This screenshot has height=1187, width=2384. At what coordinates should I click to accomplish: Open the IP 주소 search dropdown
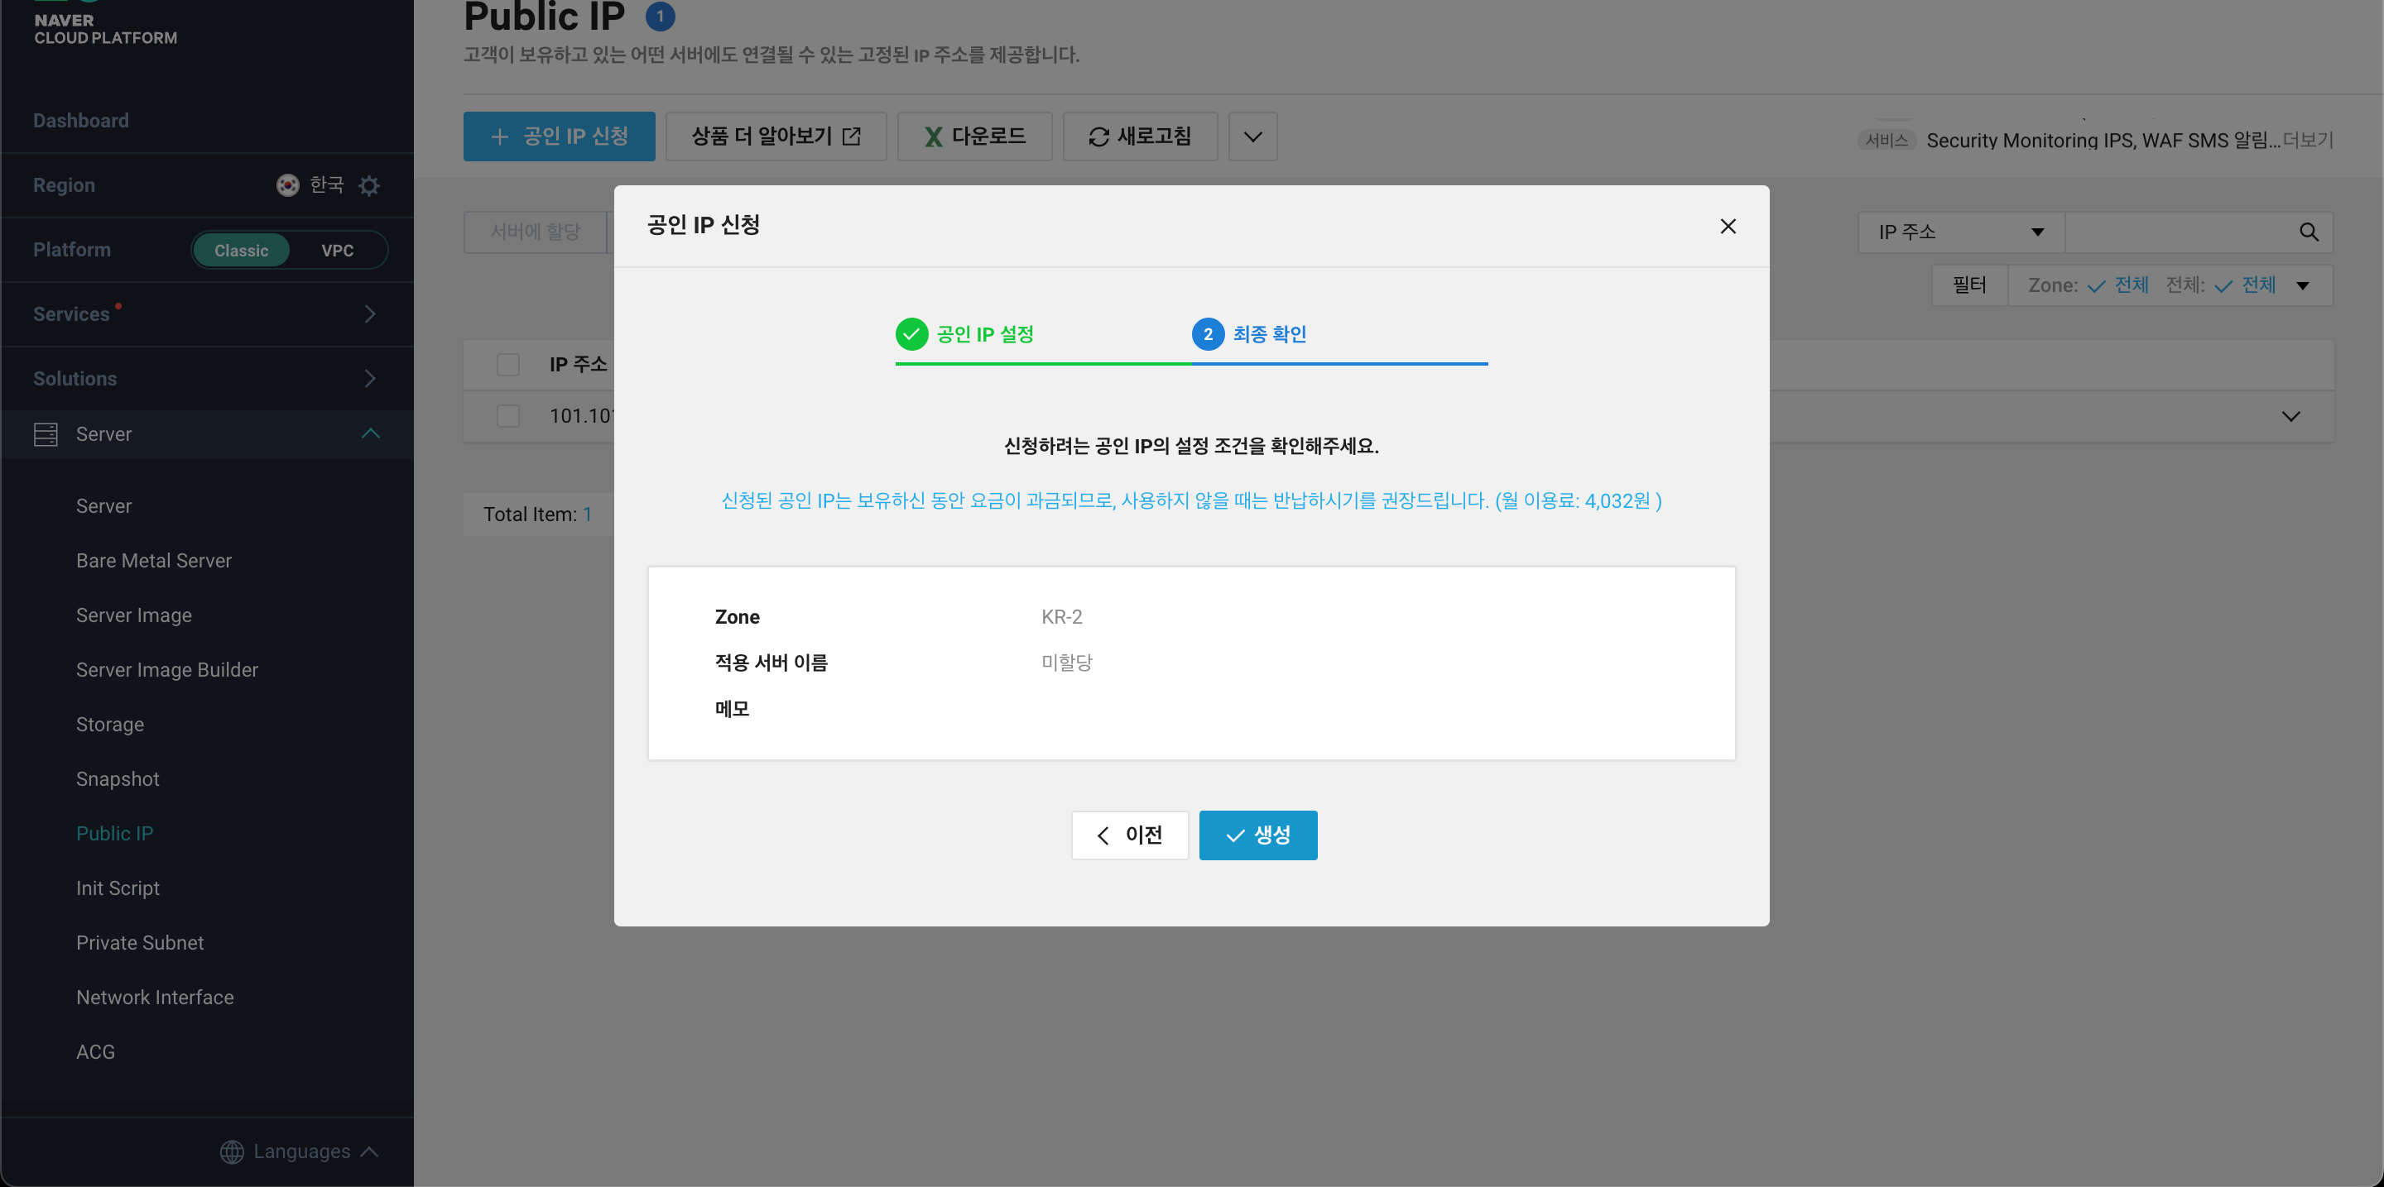pyautogui.click(x=1960, y=232)
